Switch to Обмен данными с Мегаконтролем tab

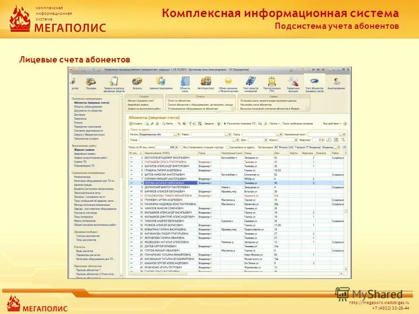click(228, 82)
